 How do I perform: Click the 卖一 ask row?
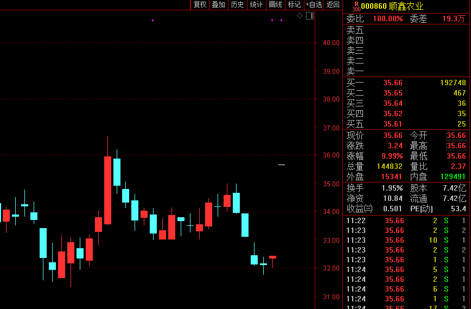[x=406, y=71]
